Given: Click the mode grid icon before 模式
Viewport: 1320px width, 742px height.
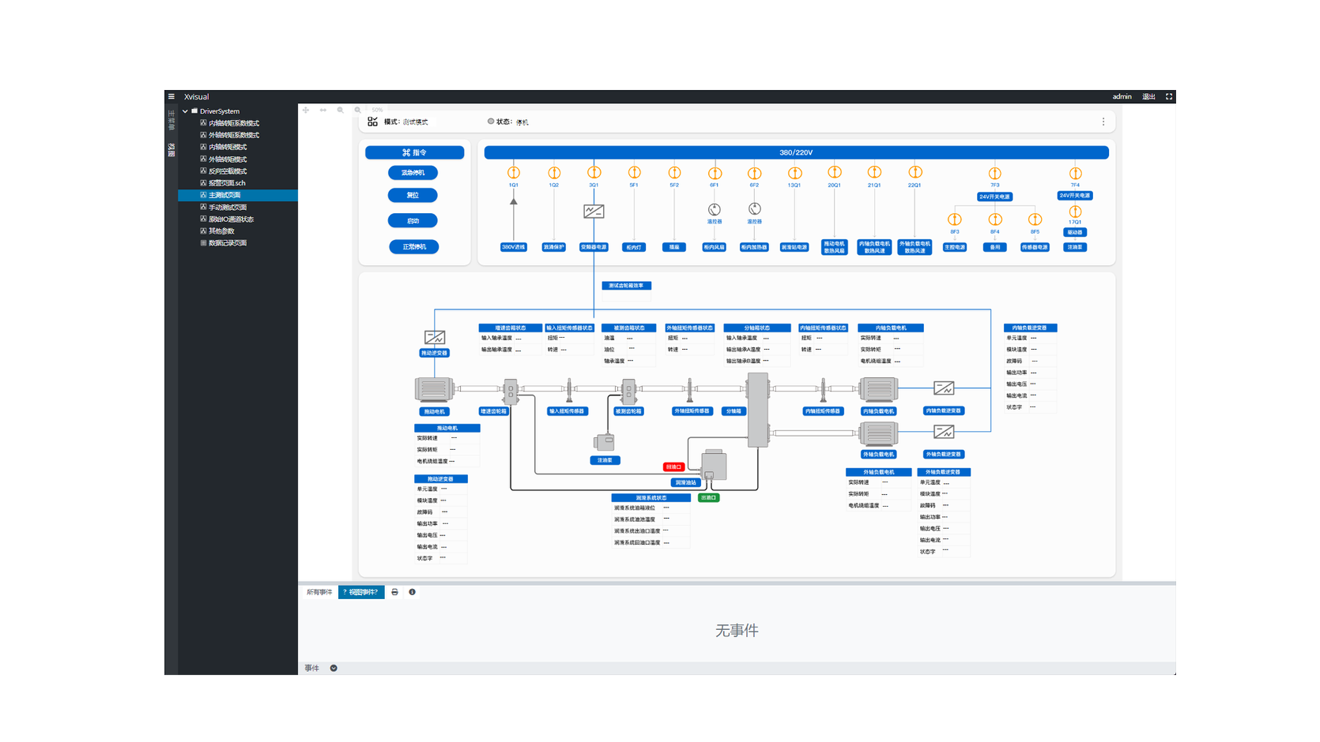Looking at the screenshot, I should pos(373,122).
